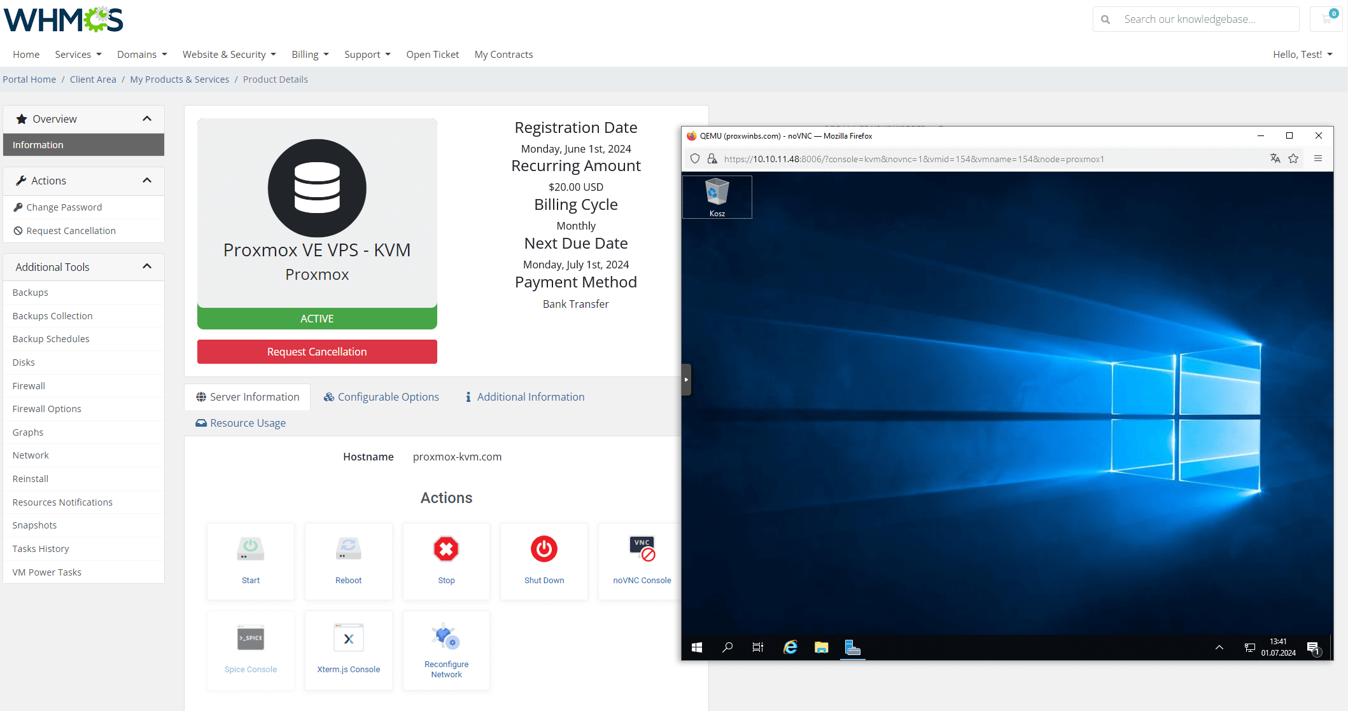
Task: Click the Start button in VM taskbar
Action: click(696, 647)
